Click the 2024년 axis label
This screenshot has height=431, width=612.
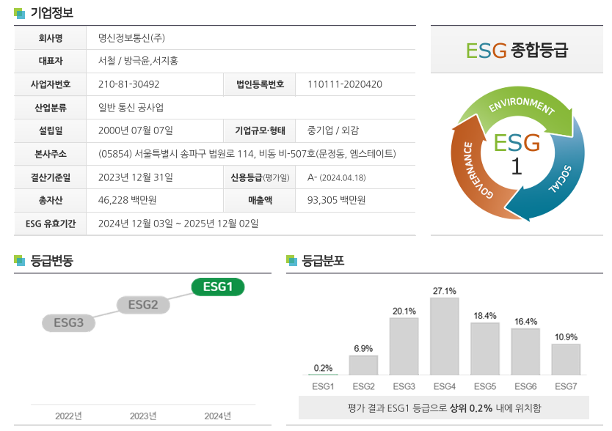[x=218, y=416]
